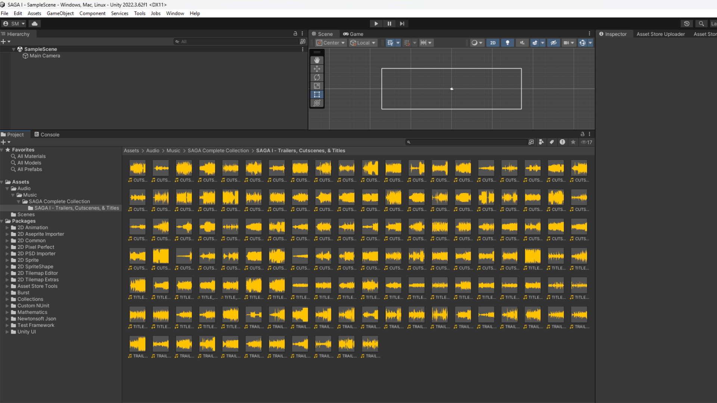Toggle 2D view mode
Image resolution: width=717 pixels, height=403 pixels.
493,43
